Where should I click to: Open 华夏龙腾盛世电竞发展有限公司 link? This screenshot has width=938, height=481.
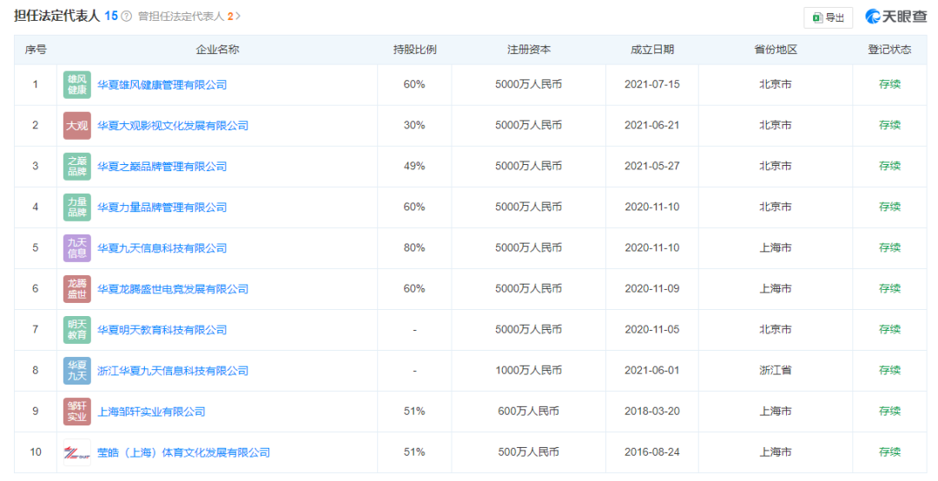click(x=173, y=289)
